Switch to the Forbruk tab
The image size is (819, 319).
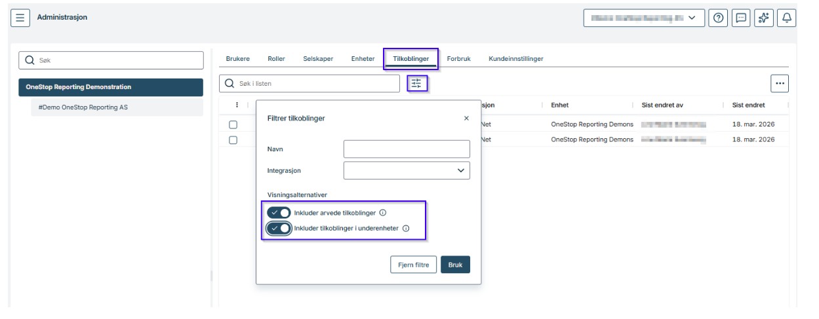(x=458, y=59)
